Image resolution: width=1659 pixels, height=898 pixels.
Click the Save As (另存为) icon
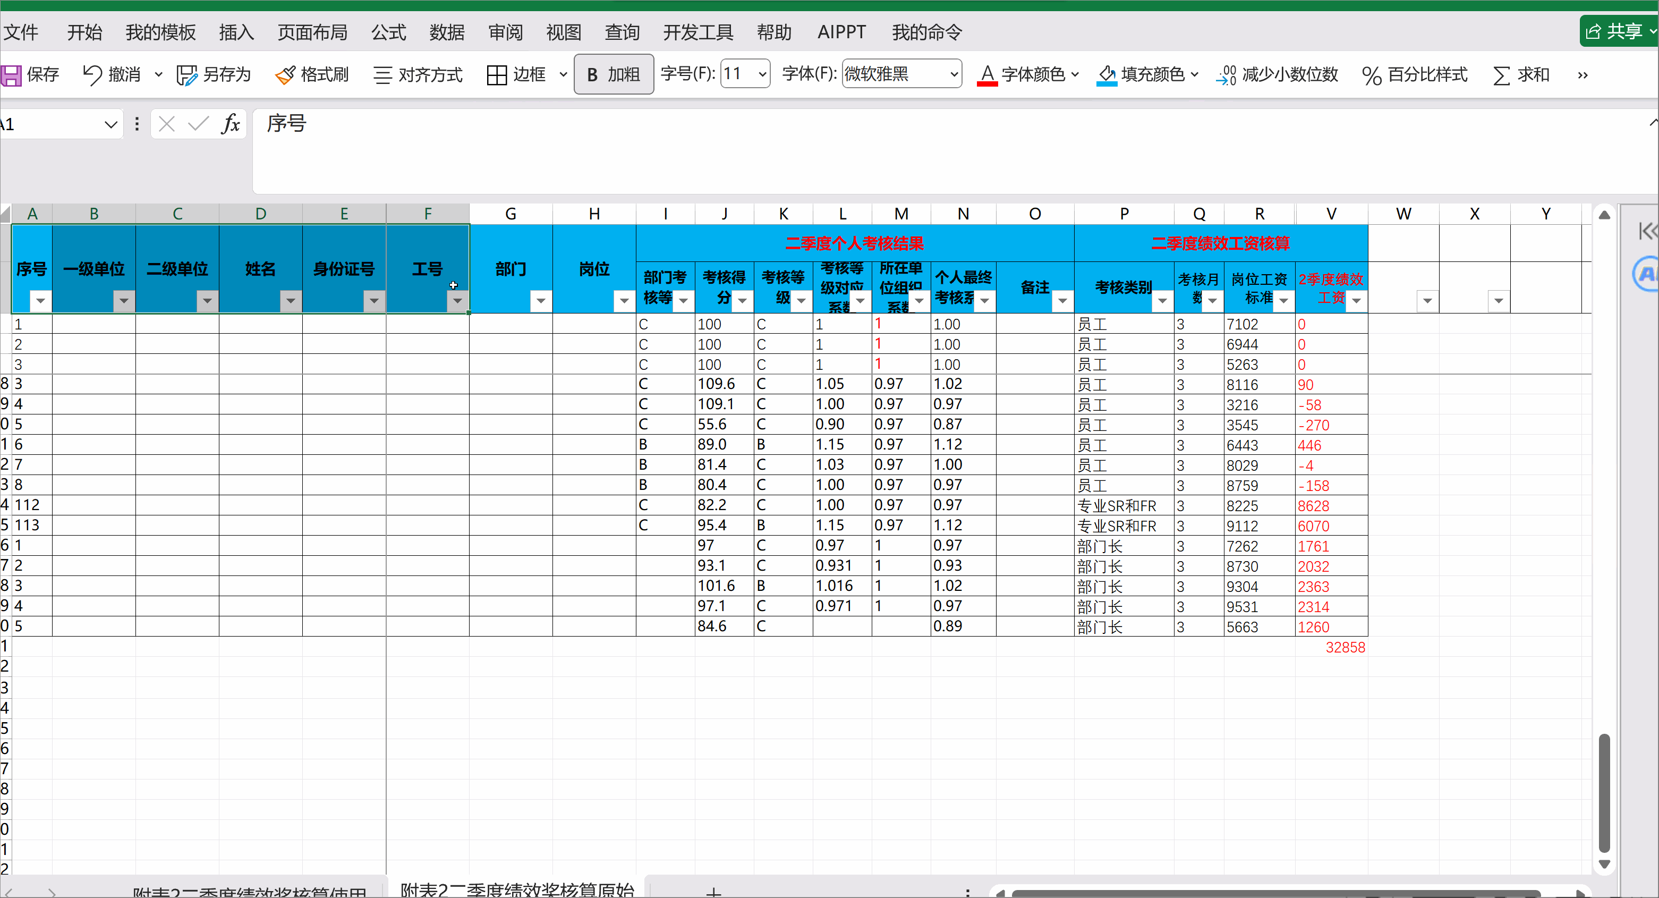point(187,75)
